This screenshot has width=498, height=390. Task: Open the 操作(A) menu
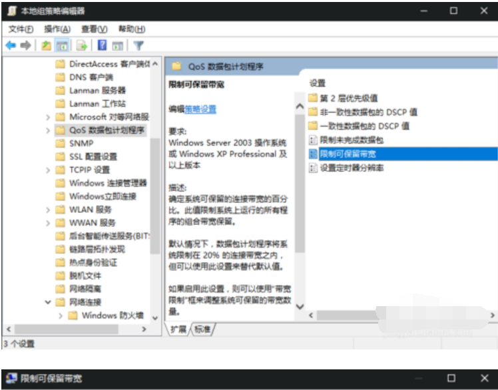click(x=57, y=29)
